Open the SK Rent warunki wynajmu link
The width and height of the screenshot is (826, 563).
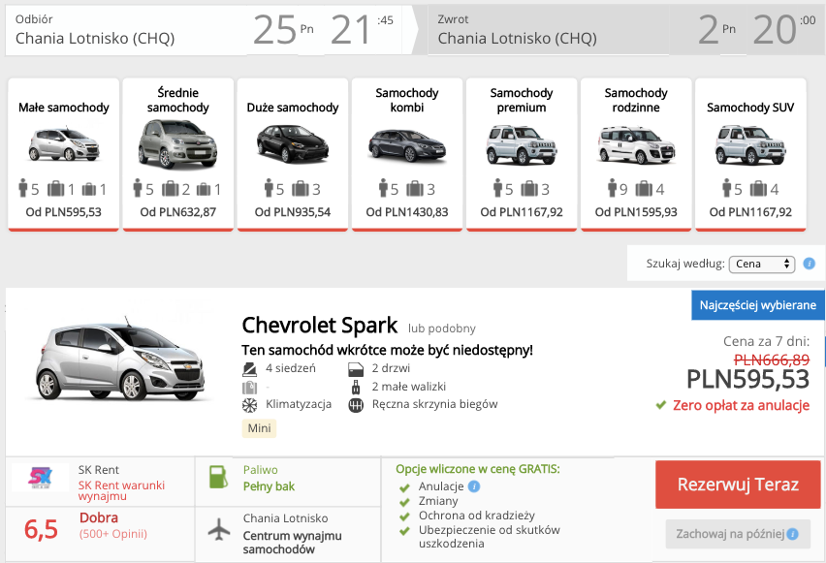(122, 490)
